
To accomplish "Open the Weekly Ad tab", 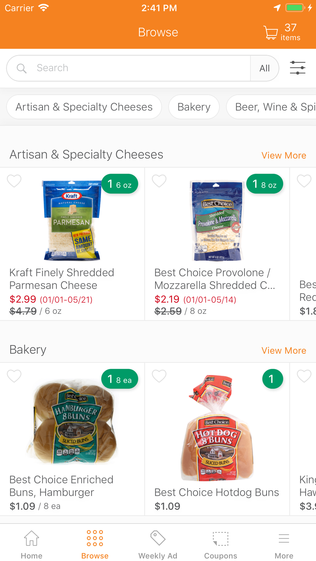I will tap(158, 544).
